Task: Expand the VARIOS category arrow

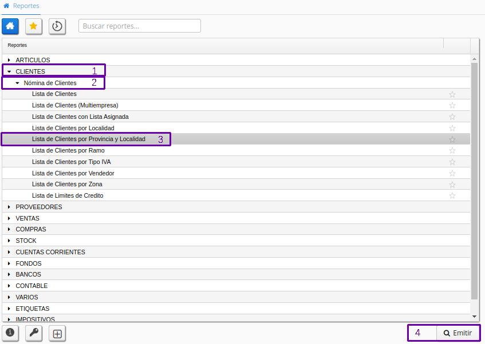Action: click(9, 297)
